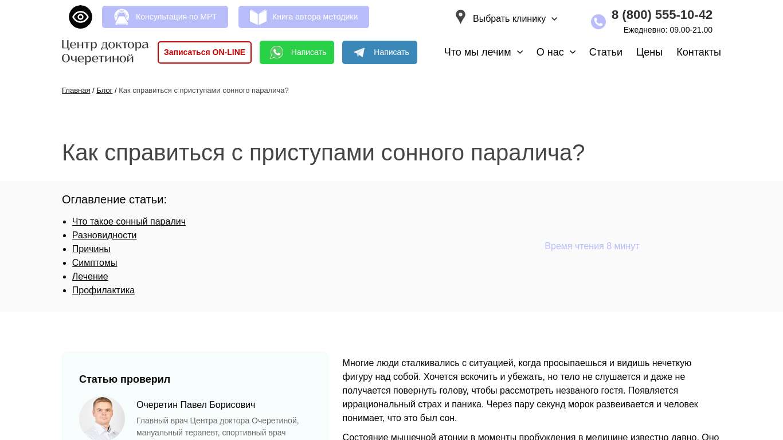This screenshot has height=440, width=783.
Task: Click the map pin location icon
Action: point(460,17)
